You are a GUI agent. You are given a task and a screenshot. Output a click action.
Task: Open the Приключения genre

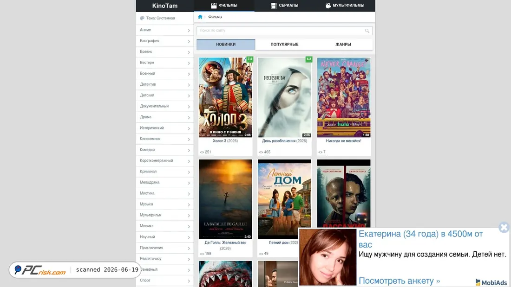tap(165, 248)
